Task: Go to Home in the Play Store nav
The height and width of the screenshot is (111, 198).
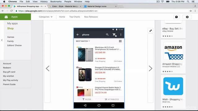Action: tap(62, 17)
